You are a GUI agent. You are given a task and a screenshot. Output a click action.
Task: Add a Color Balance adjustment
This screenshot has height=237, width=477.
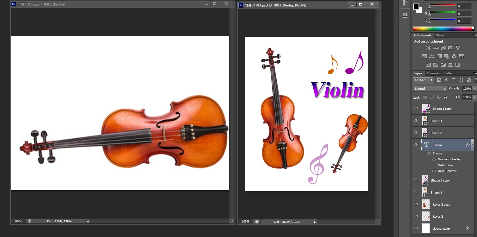click(x=432, y=56)
